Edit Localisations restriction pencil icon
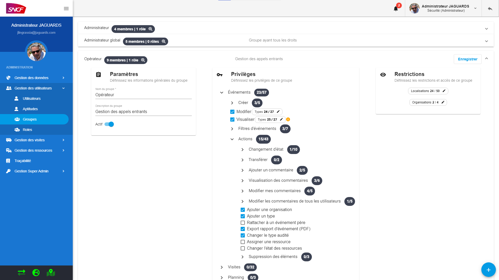Viewport: 499px width, 280px height. click(444, 91)
